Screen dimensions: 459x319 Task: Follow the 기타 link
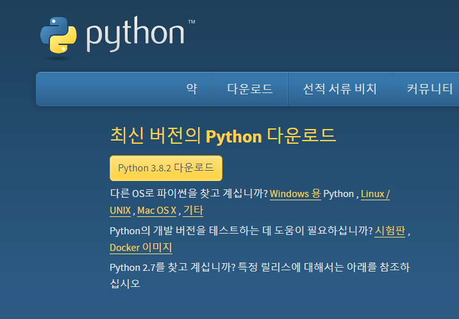click(x=193, y=211)
